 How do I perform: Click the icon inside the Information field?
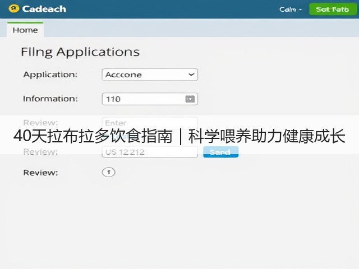(190, 99)
